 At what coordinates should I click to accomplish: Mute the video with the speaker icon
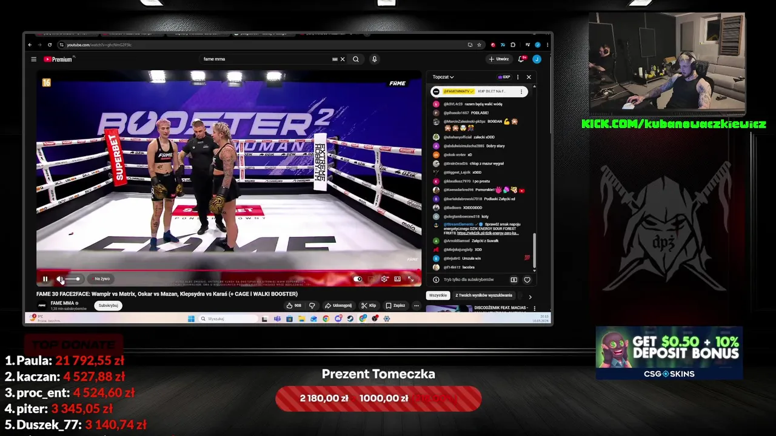59,279
